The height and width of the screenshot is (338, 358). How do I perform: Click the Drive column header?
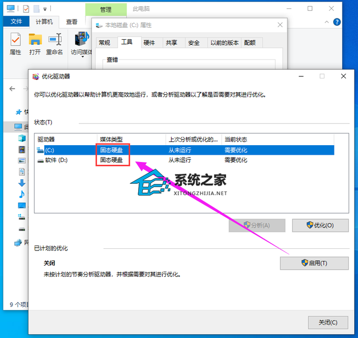point(66,140)
